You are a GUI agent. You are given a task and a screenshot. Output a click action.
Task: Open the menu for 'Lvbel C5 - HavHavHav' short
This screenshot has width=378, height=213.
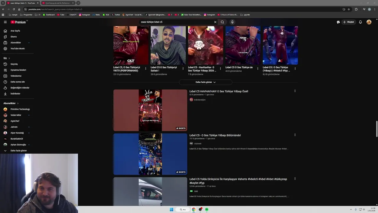click(220, 69)
